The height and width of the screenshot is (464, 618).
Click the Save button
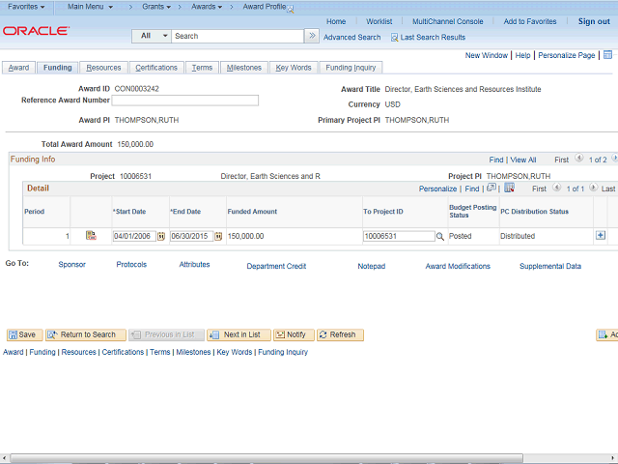tap(22, 334)
